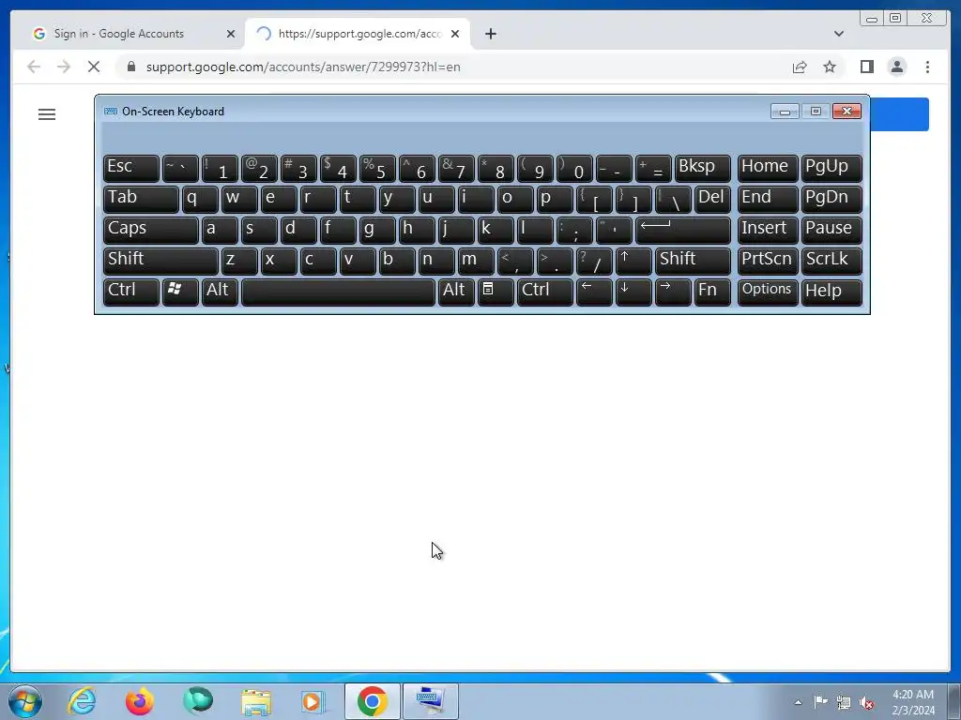Click the muted volume tray icon
Image resolution: width=961 pixels, height=720 pixels.
[x=866, y=702]
